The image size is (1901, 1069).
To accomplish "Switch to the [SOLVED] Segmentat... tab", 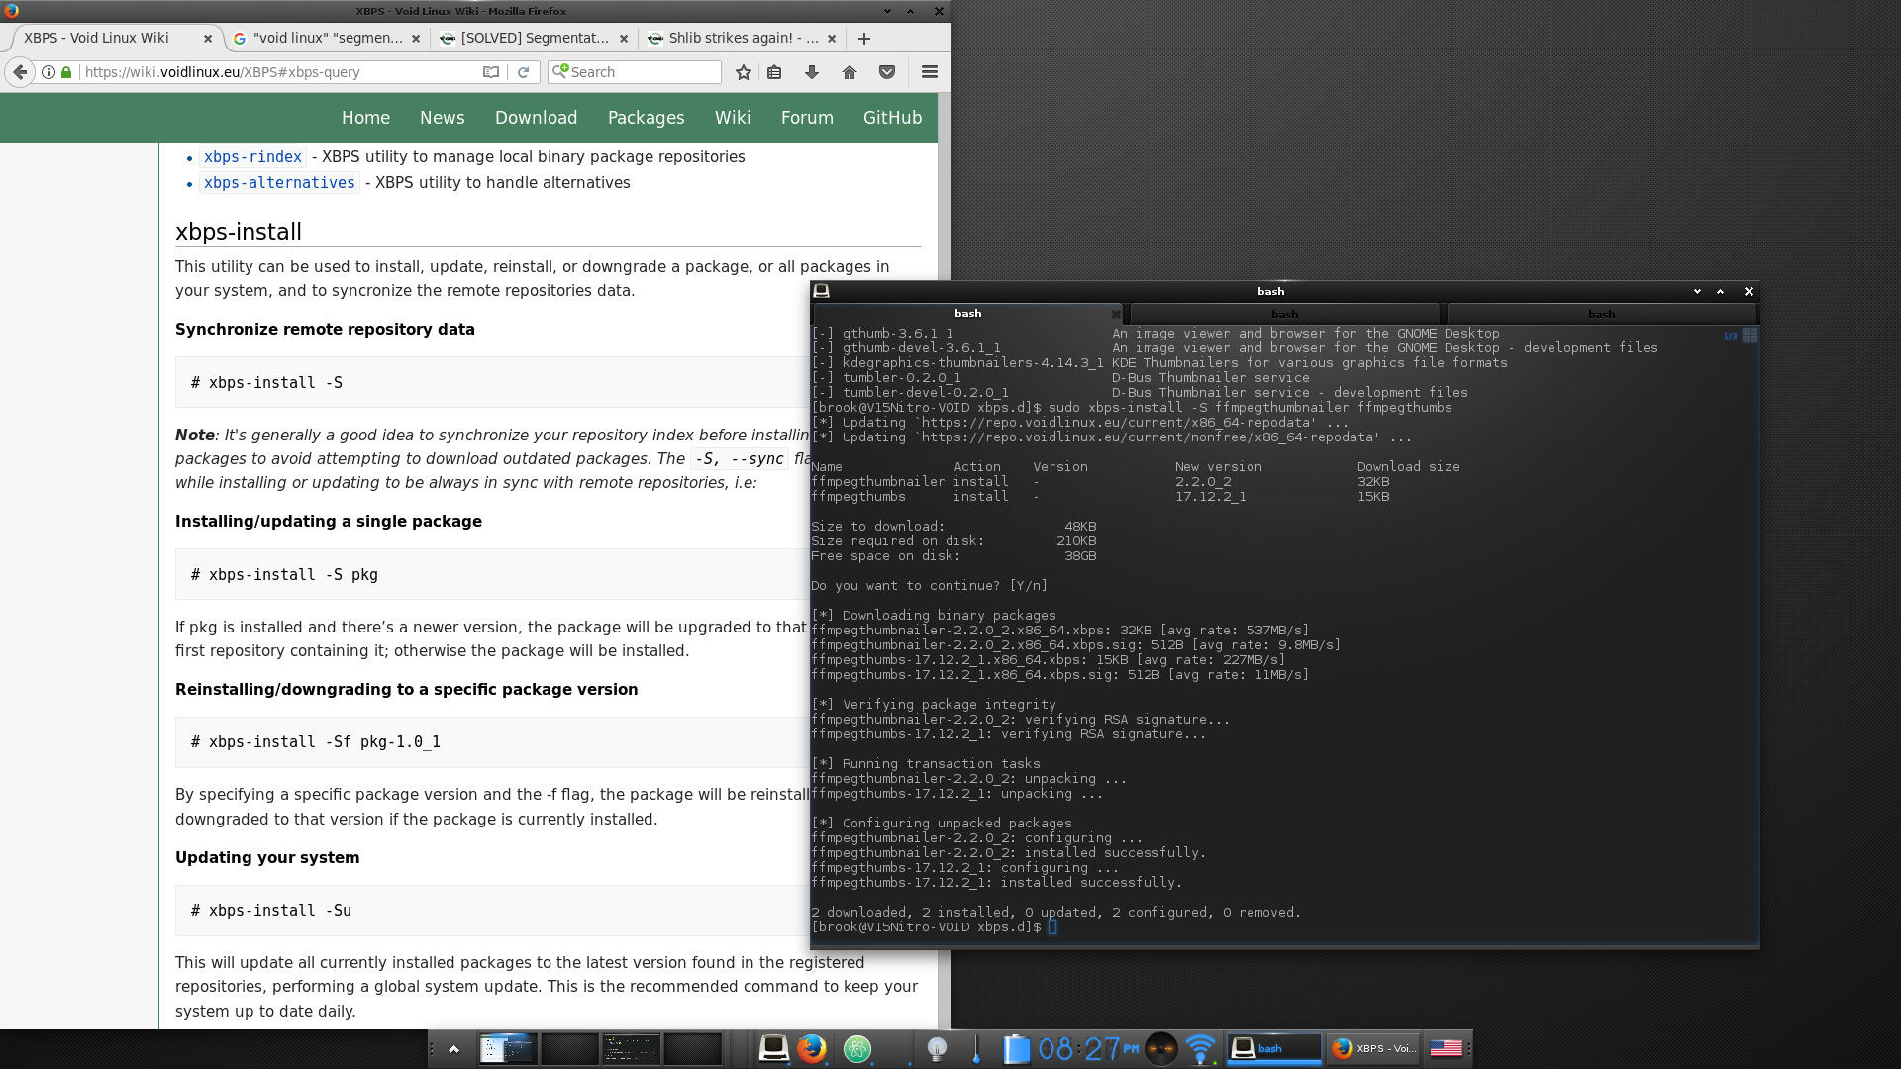I will pos(535,39).
